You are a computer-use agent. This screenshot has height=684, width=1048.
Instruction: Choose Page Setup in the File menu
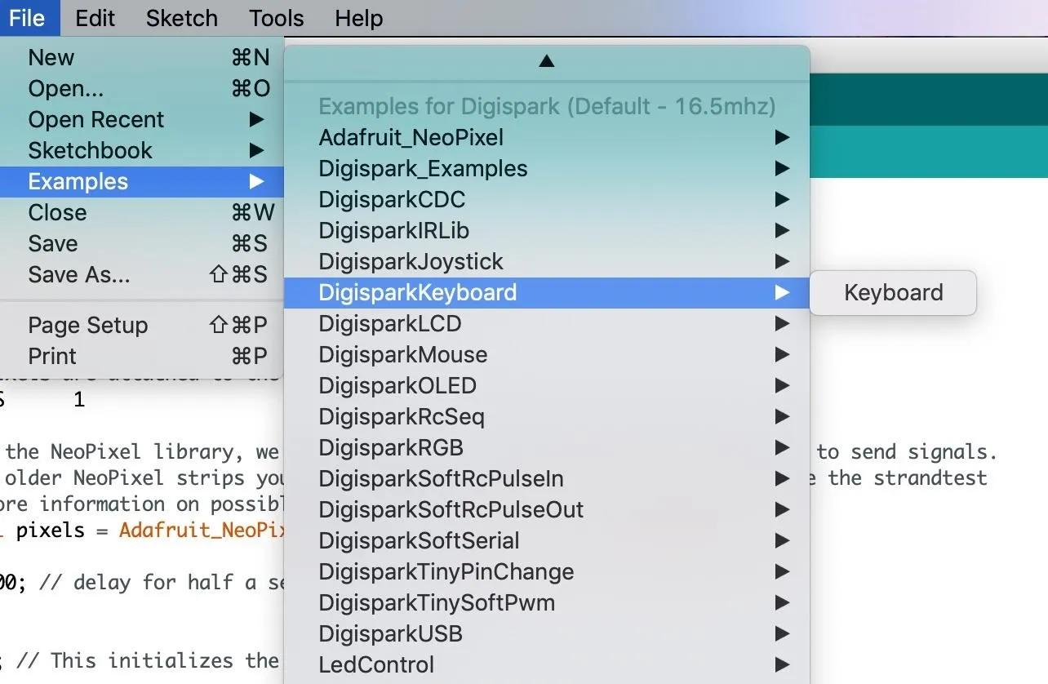pyautogui.click(x=142, y=325)
